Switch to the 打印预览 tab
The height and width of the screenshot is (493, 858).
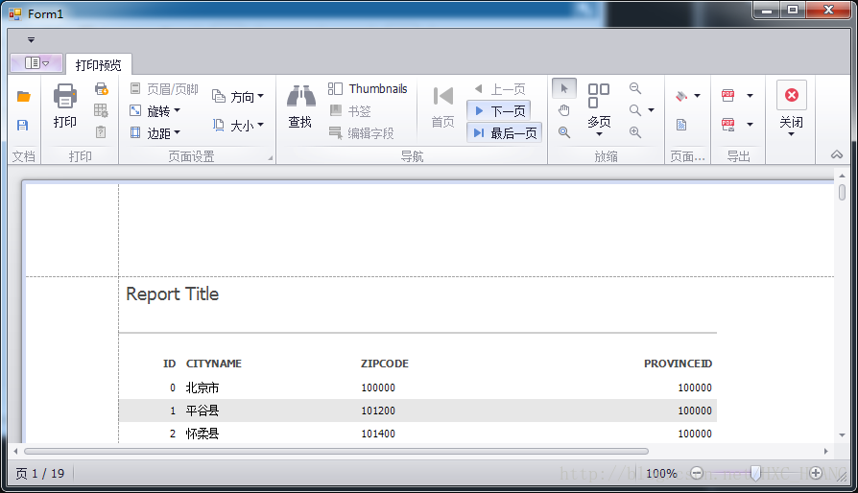[98, 65]
